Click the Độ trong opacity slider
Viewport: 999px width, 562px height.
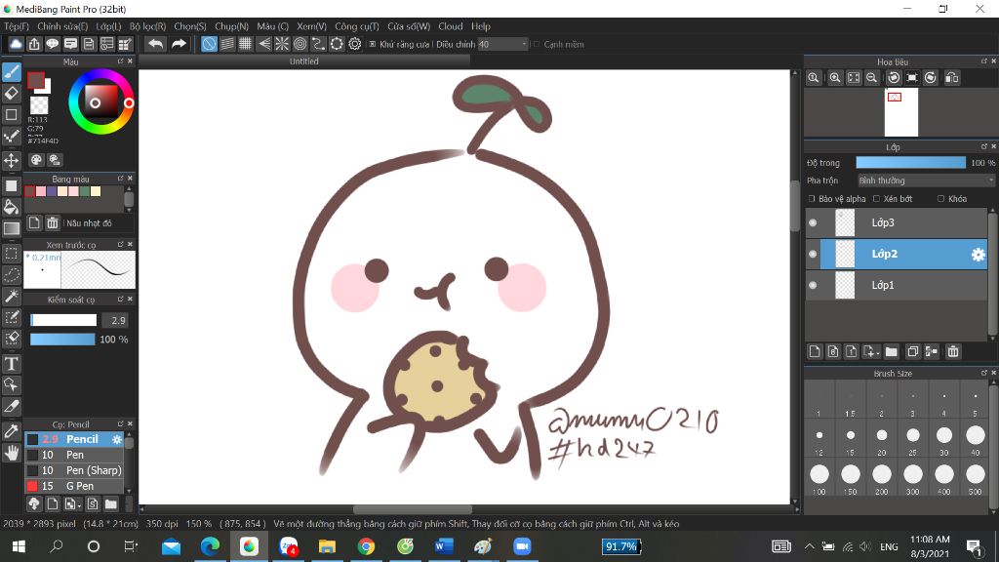click(911, 163)
